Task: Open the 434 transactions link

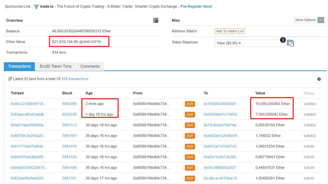Action: 75,79
